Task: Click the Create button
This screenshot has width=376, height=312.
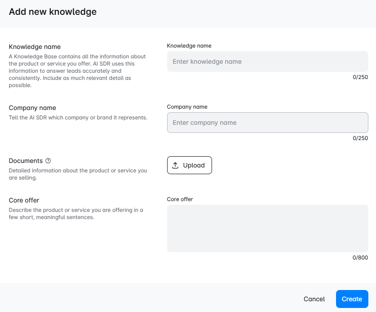Action: point(352,299)
